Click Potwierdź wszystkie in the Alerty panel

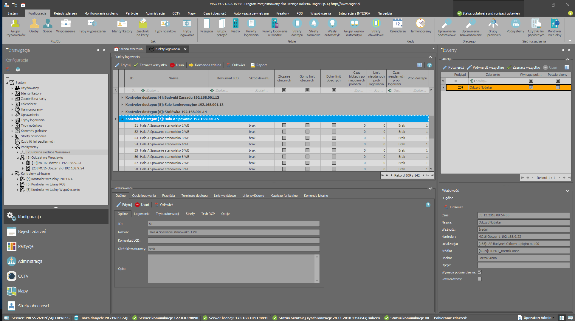(485, 67)
